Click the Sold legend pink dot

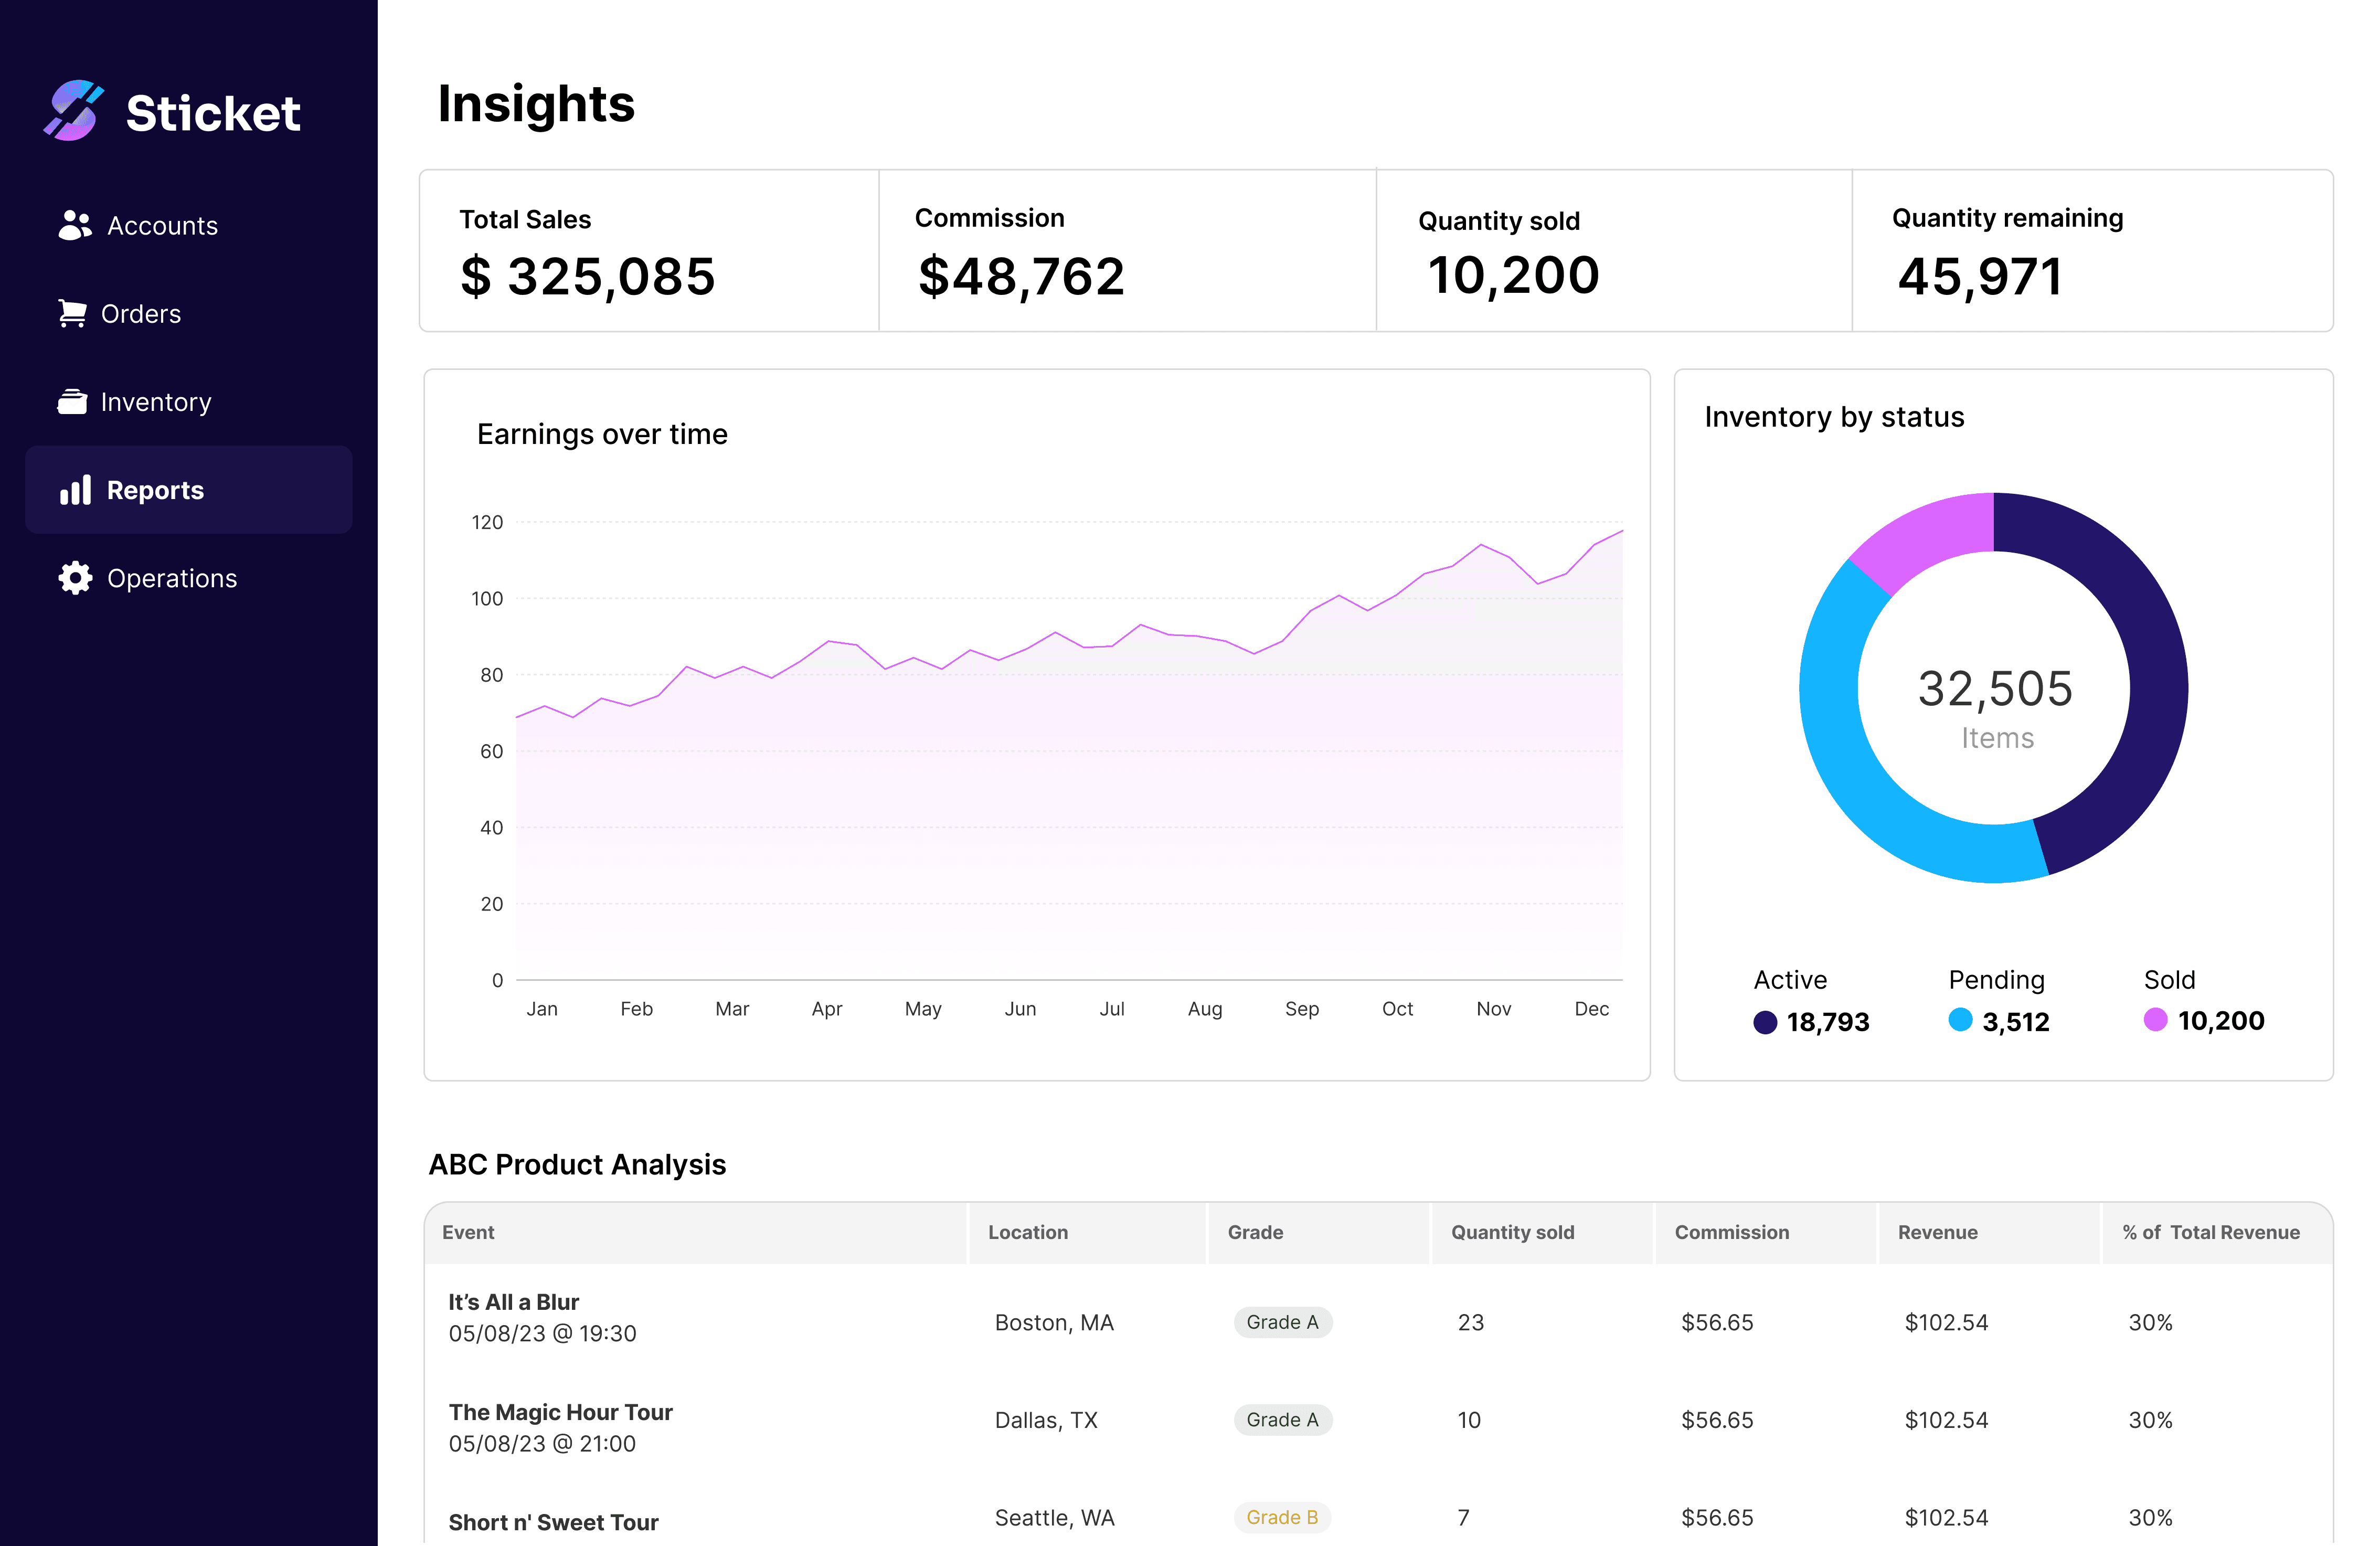click(2155, 1020)
